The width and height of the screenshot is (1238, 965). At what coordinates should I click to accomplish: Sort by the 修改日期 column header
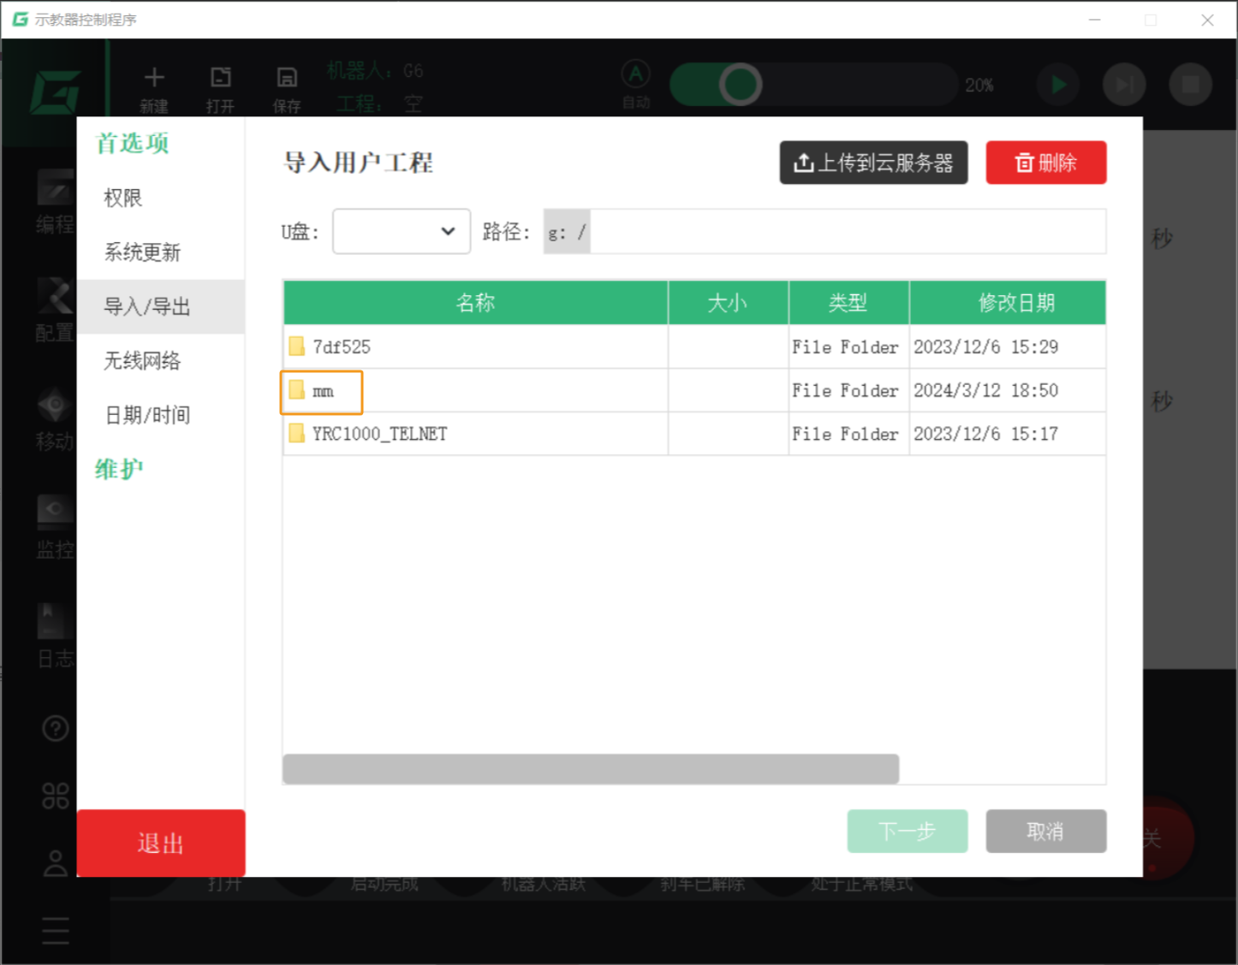tap(1008, 303)
